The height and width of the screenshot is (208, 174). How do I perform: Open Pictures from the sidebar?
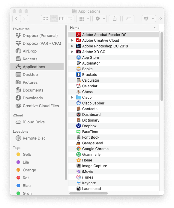coord(37,82)
